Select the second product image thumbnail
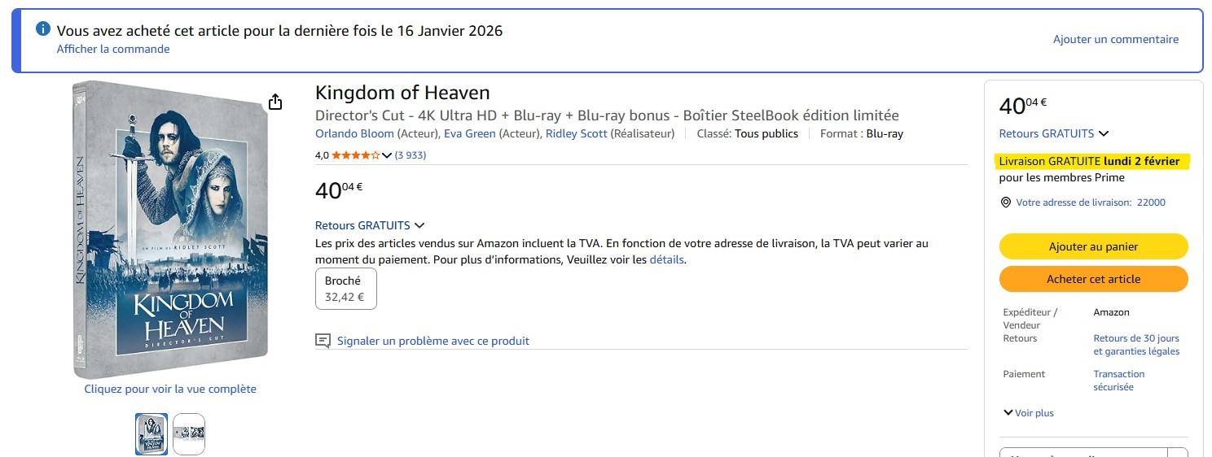1212x457 pixels. 189,434
